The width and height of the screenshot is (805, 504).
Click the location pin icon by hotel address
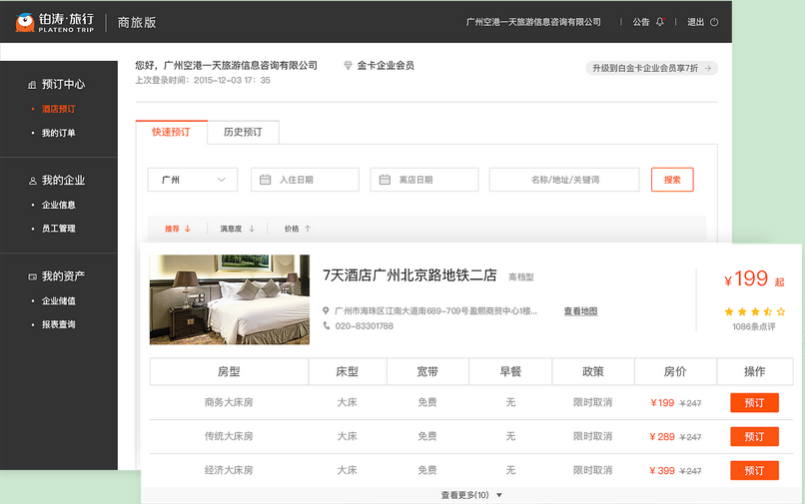(326, 310)
